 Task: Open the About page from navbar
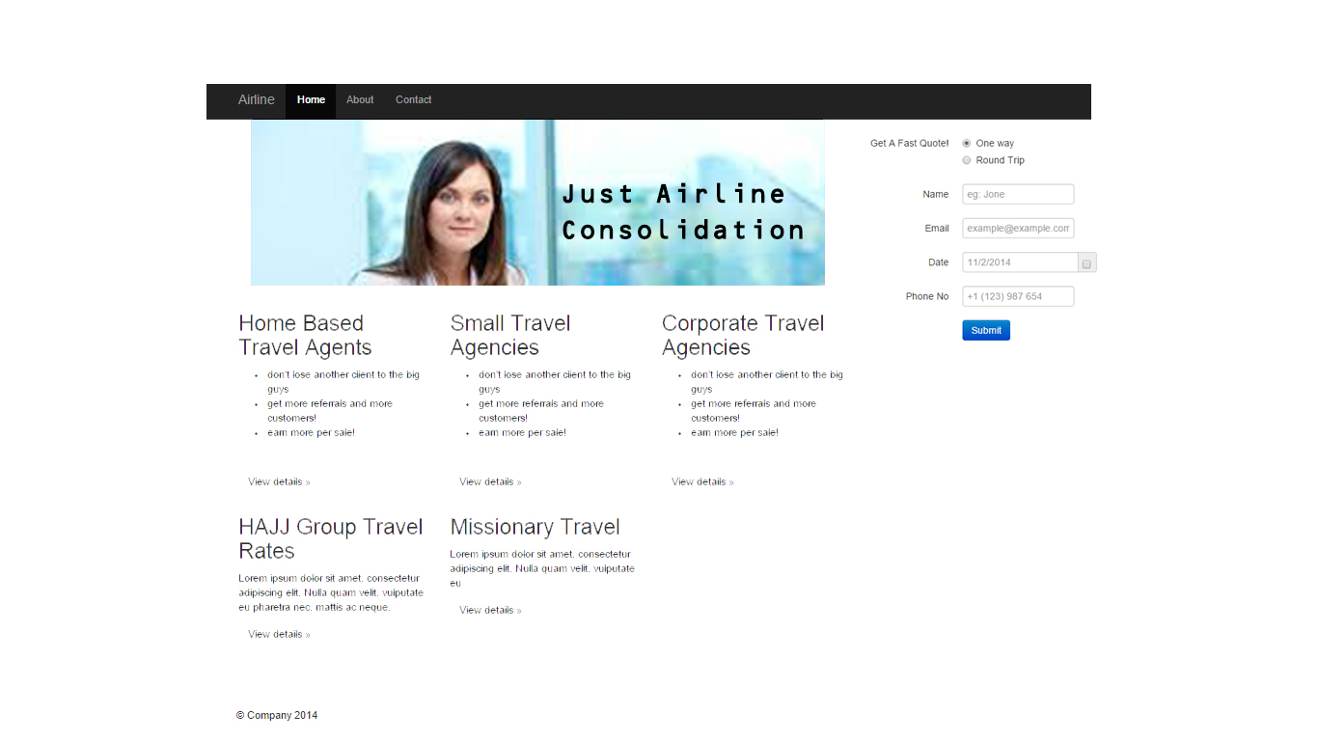coord(360,100)
